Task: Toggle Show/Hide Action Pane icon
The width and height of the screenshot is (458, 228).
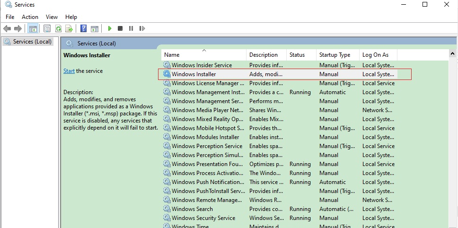Action: [x=95, y=28]
